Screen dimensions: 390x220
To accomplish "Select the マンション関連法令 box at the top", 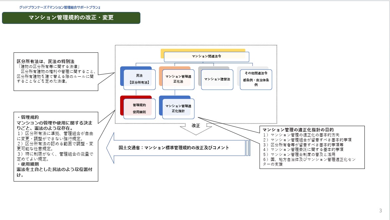I will click(206, 57).
